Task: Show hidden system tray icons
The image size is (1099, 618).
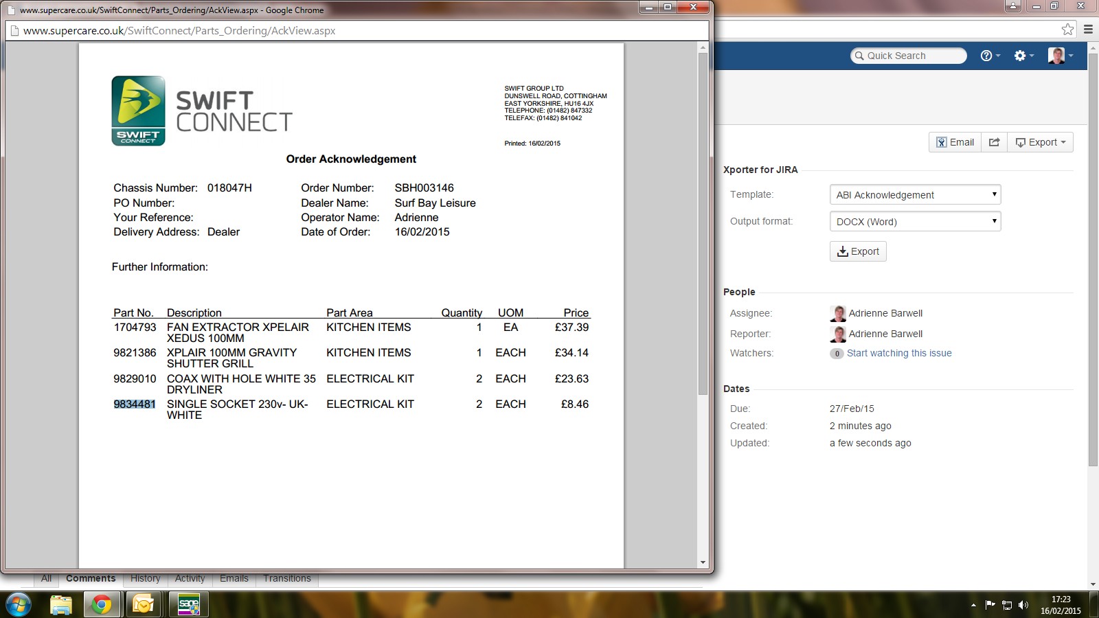Action: tap(973, 605)
